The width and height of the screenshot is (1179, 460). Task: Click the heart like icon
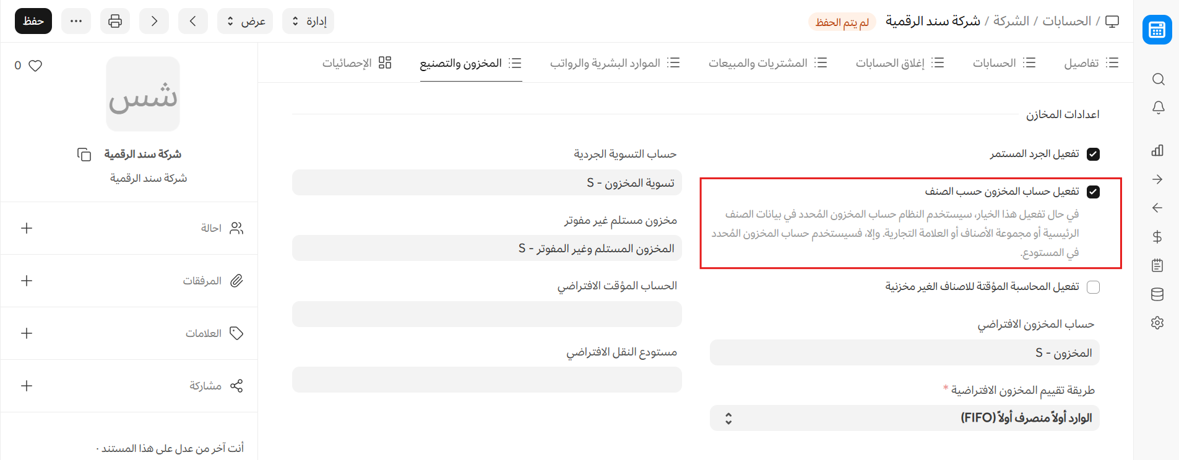tap(35, 66)
